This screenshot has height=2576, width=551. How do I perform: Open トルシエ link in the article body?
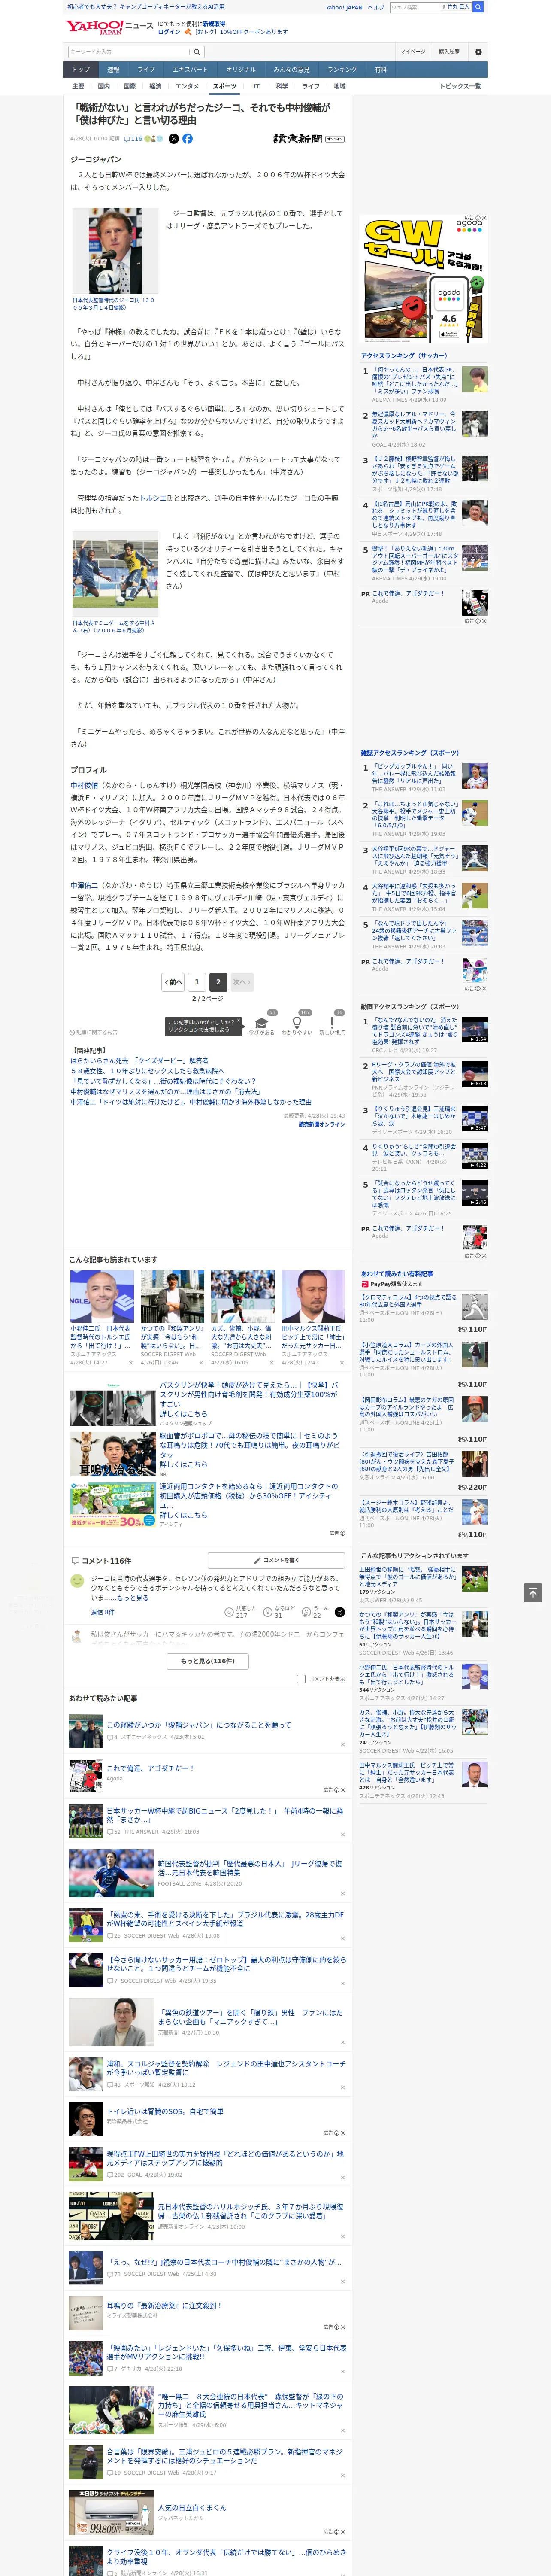pos(153,497)
